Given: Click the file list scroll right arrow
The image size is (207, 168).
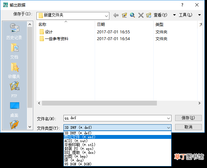Looking at the screenshot, I should point(199,103).
